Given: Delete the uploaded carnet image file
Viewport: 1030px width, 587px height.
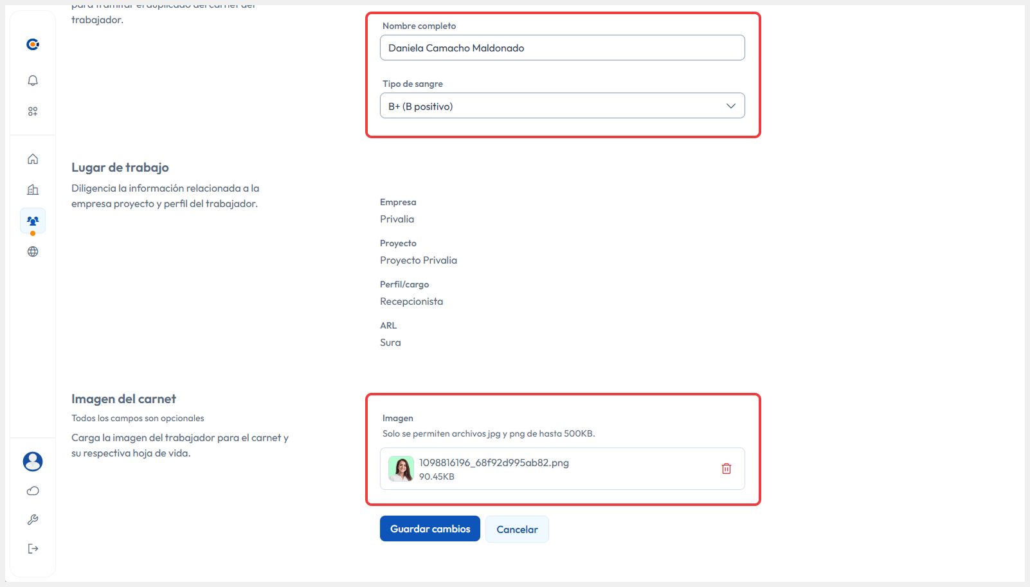Looking at the screenshot, I should (x=726, y=469).
